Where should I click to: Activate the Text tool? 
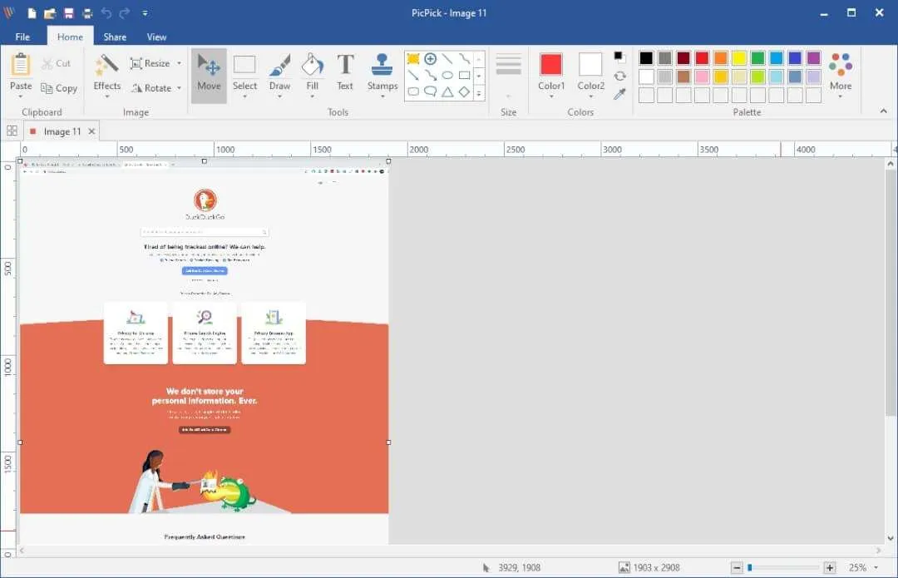[345, 73]
